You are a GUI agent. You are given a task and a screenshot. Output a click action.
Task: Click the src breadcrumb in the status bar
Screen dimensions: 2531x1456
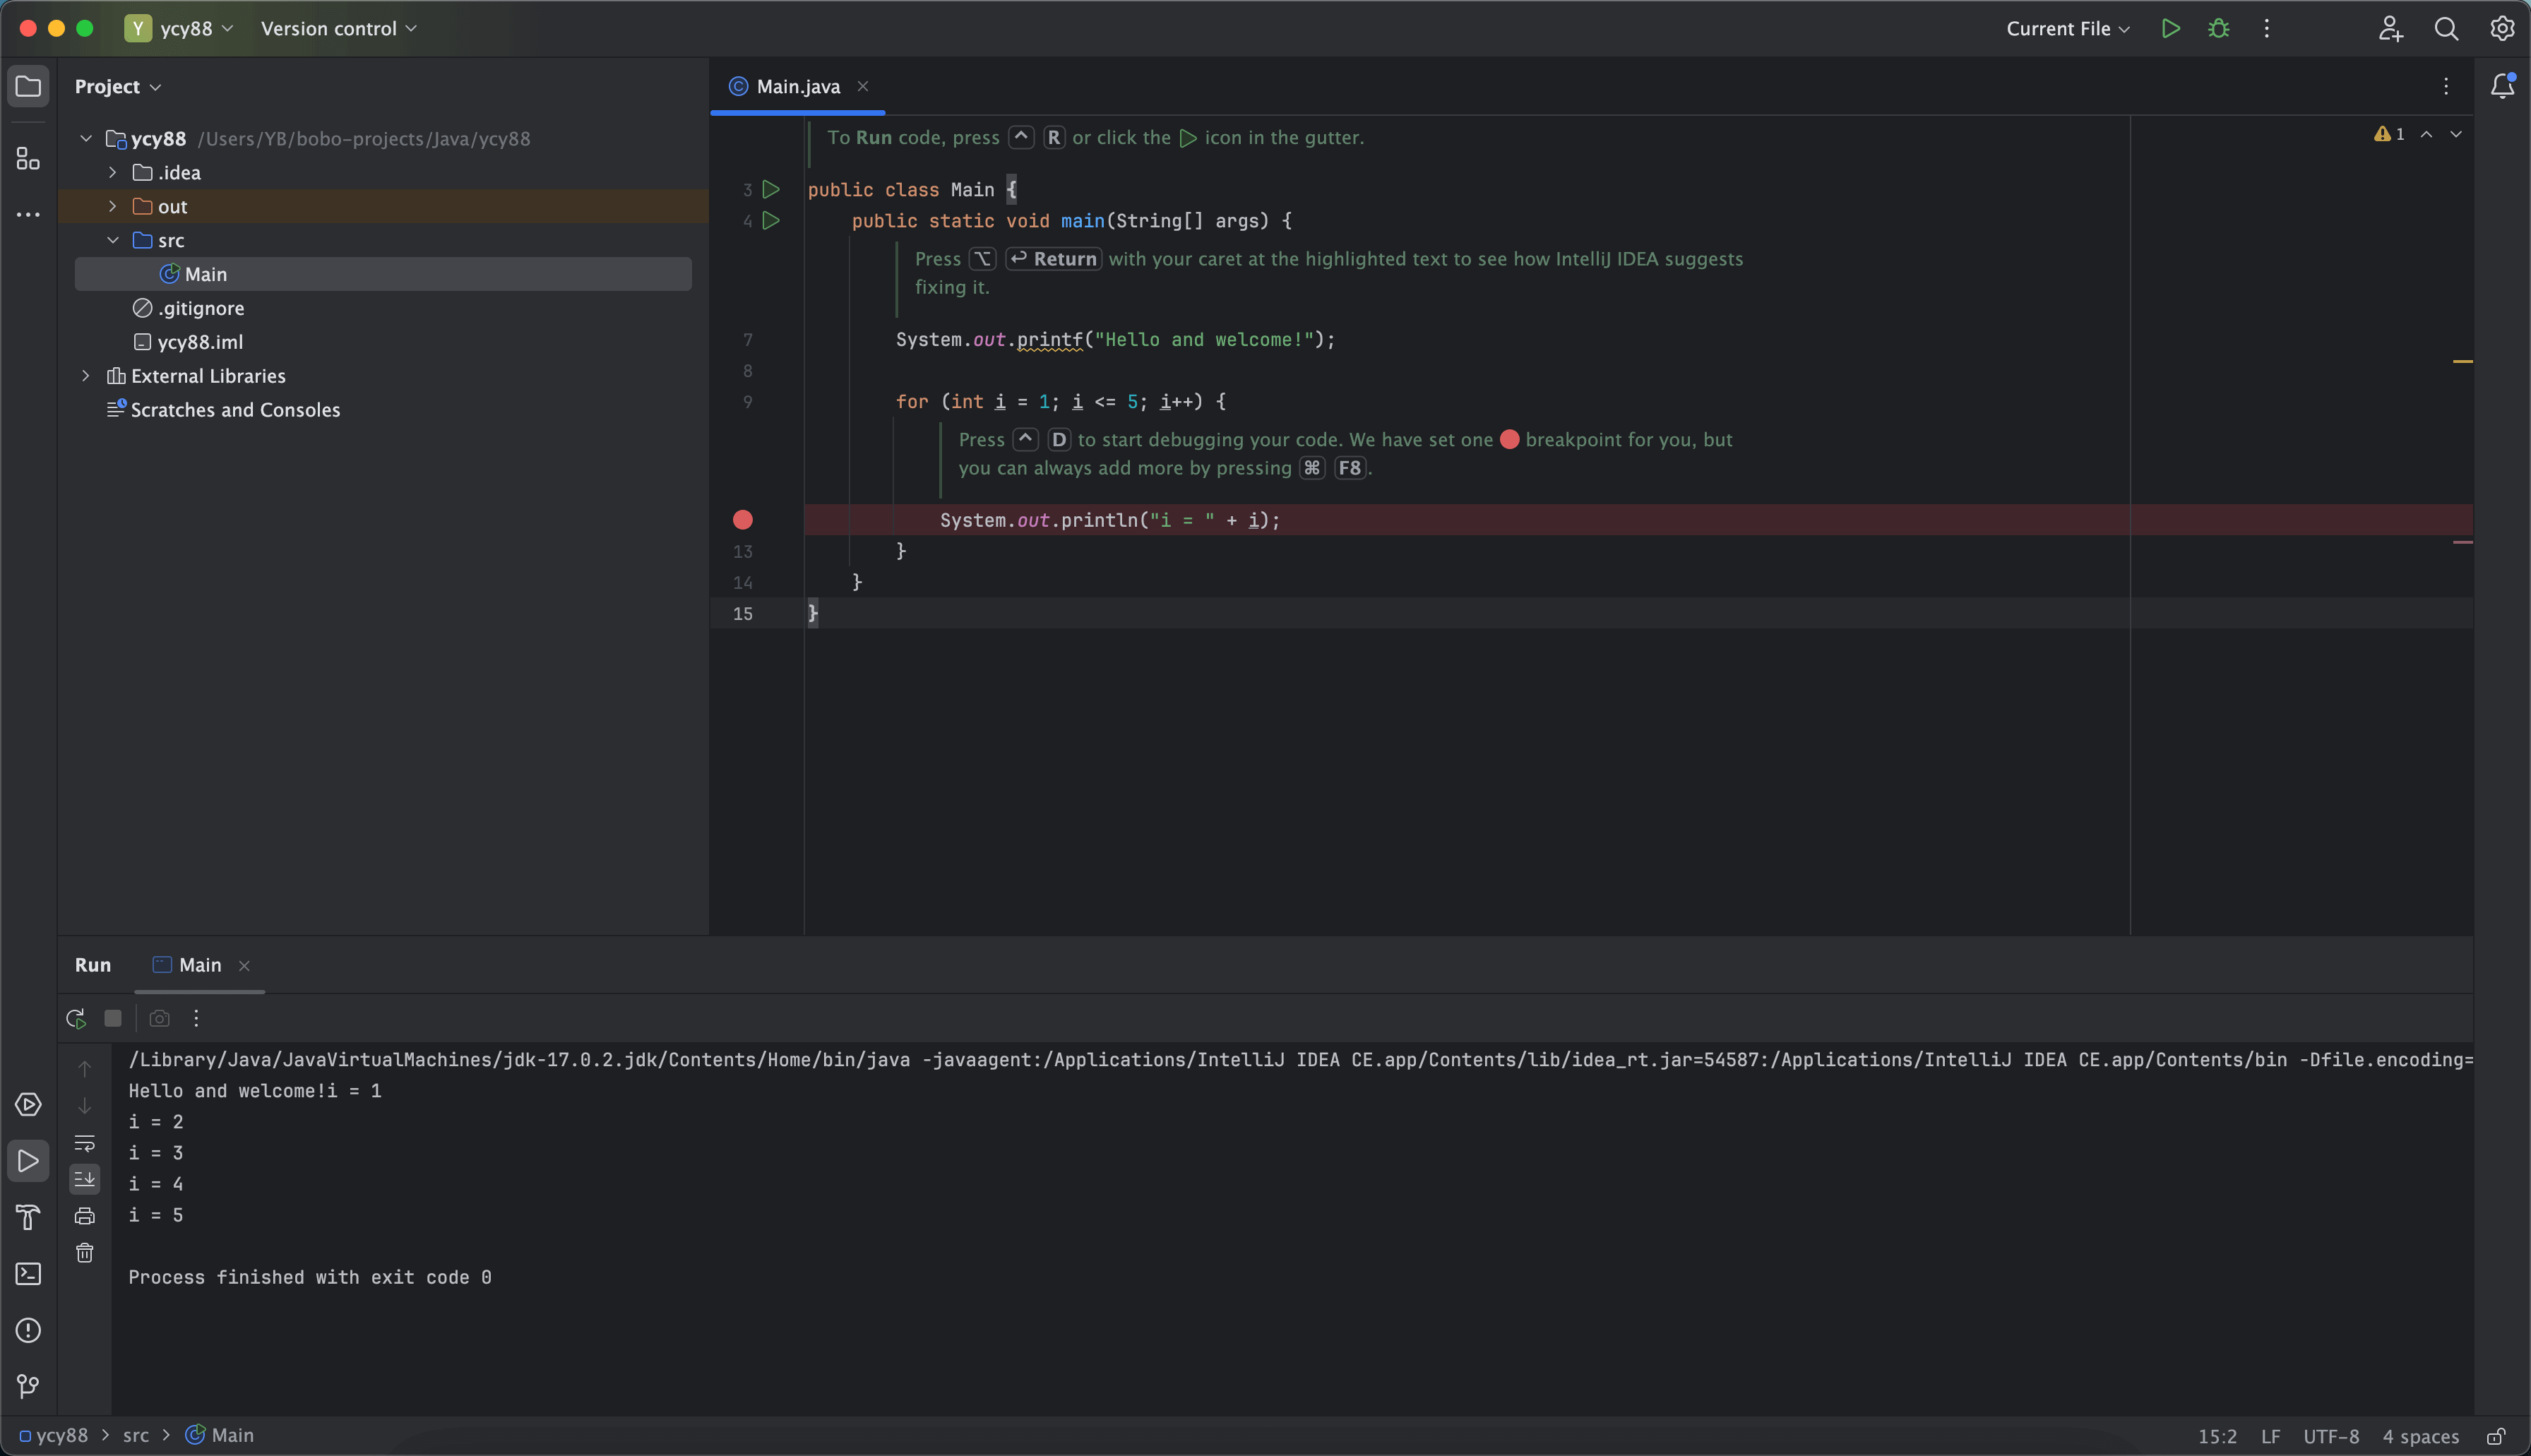pos(136,1436)
